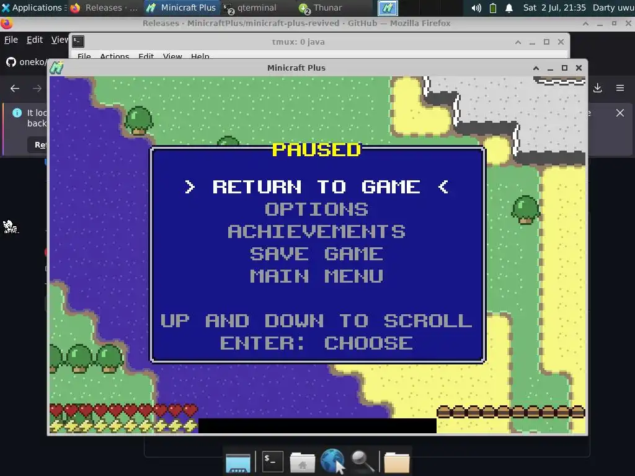This screenshot has width=635, height=476.
Task: Click the Show Desktop dock icon
Action: point(238,462)
